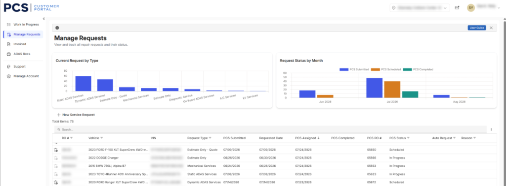Click the row icon for 2023 TOYO 4Runner
Image resolution: width=506 pixels, height=186 pixels.
pyautogui.click(x=56, y=174)
